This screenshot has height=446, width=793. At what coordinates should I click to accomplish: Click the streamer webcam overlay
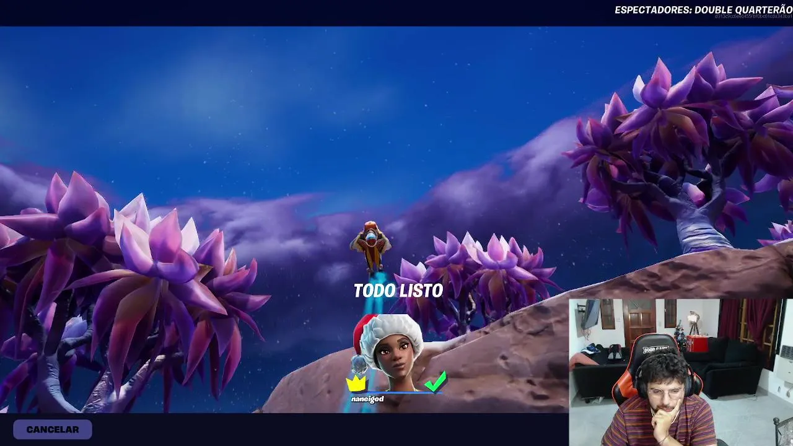(x=681, y=372)
